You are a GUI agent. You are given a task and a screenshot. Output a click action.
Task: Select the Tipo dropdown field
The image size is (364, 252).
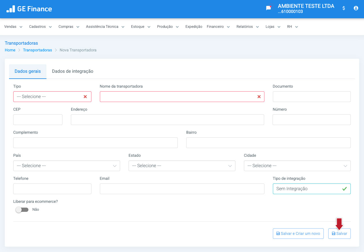48,97
